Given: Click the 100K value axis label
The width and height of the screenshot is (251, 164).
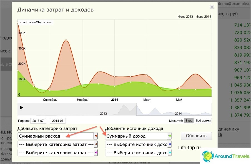Looking at the screenshot, I should [x=22, y=79].
